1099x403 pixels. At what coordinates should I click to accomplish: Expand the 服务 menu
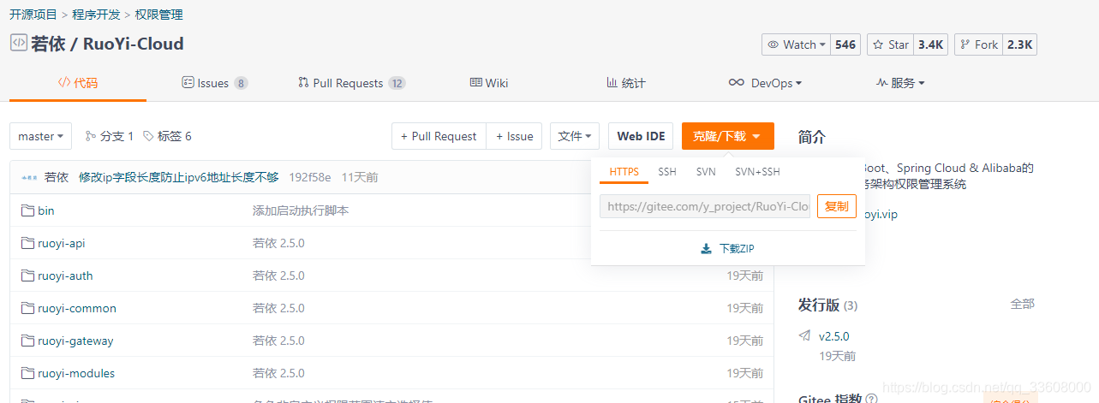coord(900,83)
